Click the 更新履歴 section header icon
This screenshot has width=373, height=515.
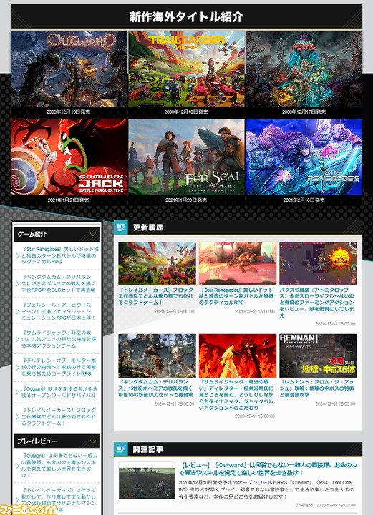120,227
